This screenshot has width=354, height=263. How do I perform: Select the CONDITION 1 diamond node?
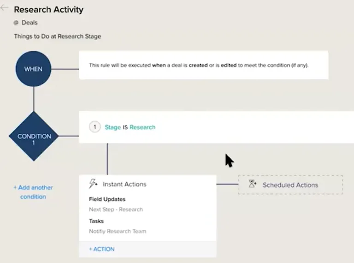(34, 136)
